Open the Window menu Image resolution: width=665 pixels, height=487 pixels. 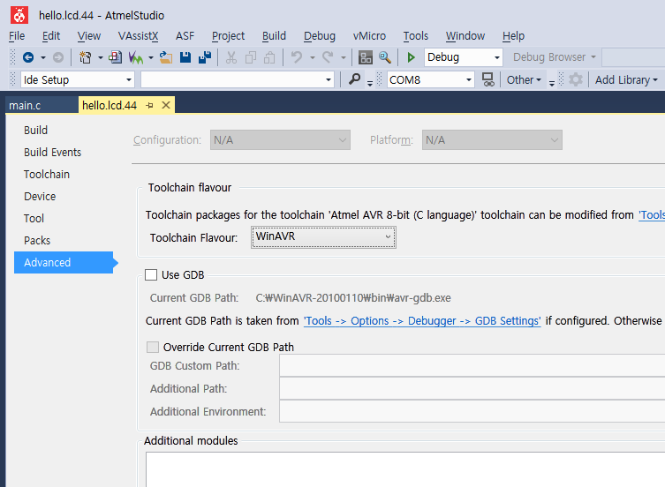(465, 36)
